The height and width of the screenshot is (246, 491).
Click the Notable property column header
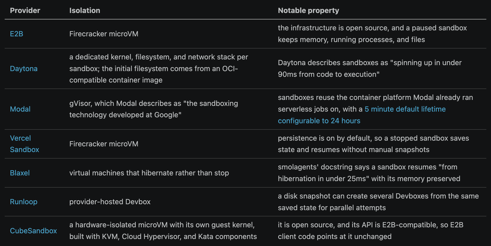click(308, 10)
